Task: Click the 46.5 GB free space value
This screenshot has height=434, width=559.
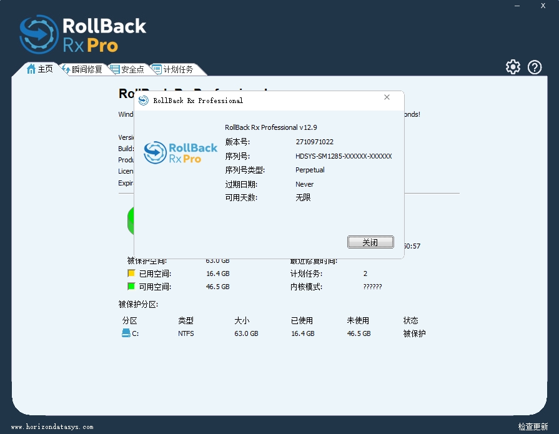Action: 218,287
